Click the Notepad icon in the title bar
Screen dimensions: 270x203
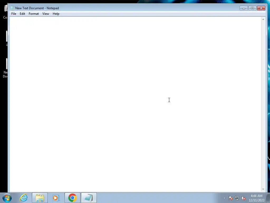12,8
